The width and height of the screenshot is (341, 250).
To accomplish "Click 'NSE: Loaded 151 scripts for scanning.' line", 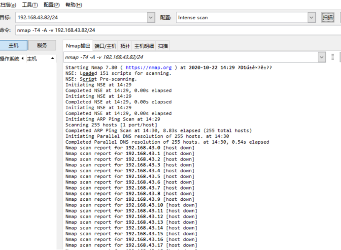I will point(118,73).
